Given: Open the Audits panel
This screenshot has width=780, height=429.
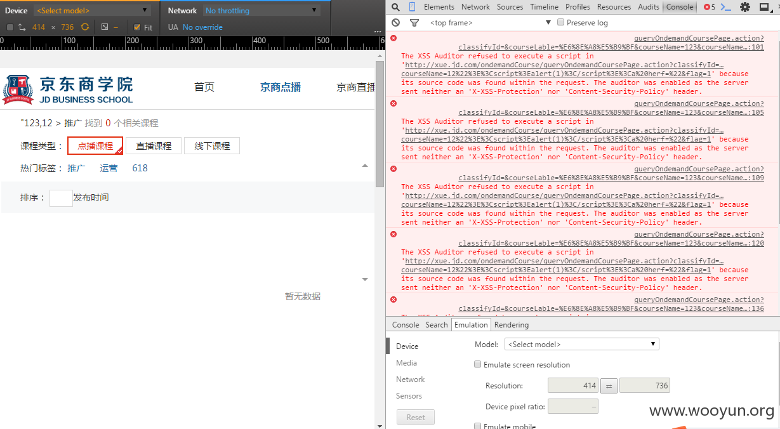Looking at the screenshot, I should tap(649, 7).
